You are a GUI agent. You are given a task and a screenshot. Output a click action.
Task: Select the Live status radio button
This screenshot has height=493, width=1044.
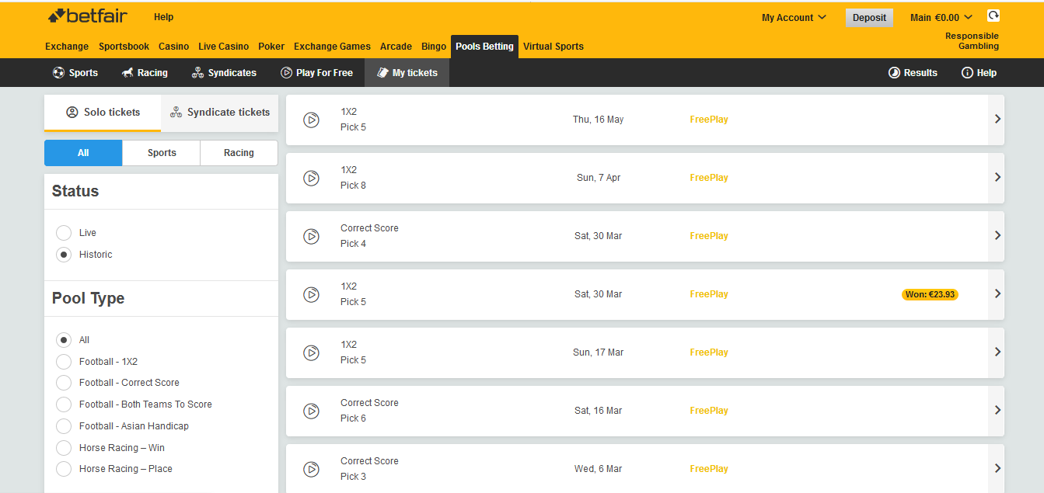coord(64,233)
